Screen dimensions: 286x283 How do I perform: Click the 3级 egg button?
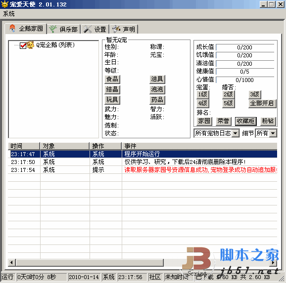click(x=255, y=95)
